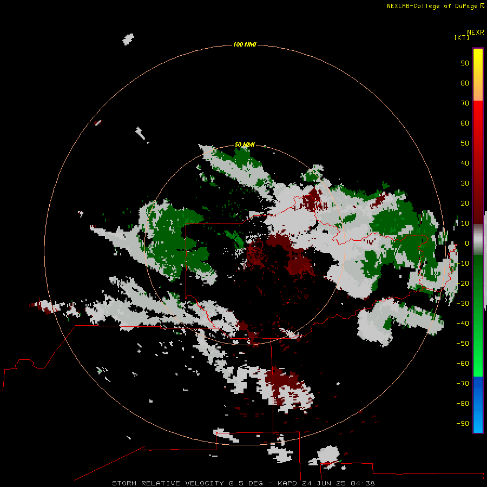Viewport: 487px width, 487px height.
Task: Click the -10 value on the velocity scale
Action: click(x=463, y=264)
